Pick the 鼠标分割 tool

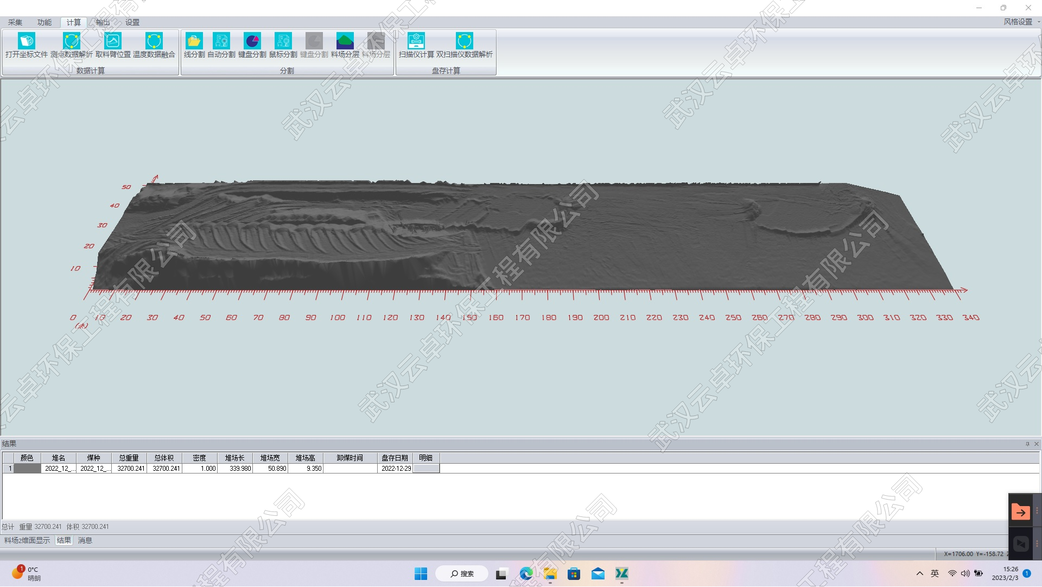(x=283, y=46)
